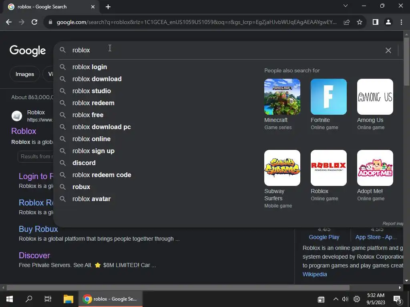Open the Roblox online game thumbnail

tap(329, 168)
